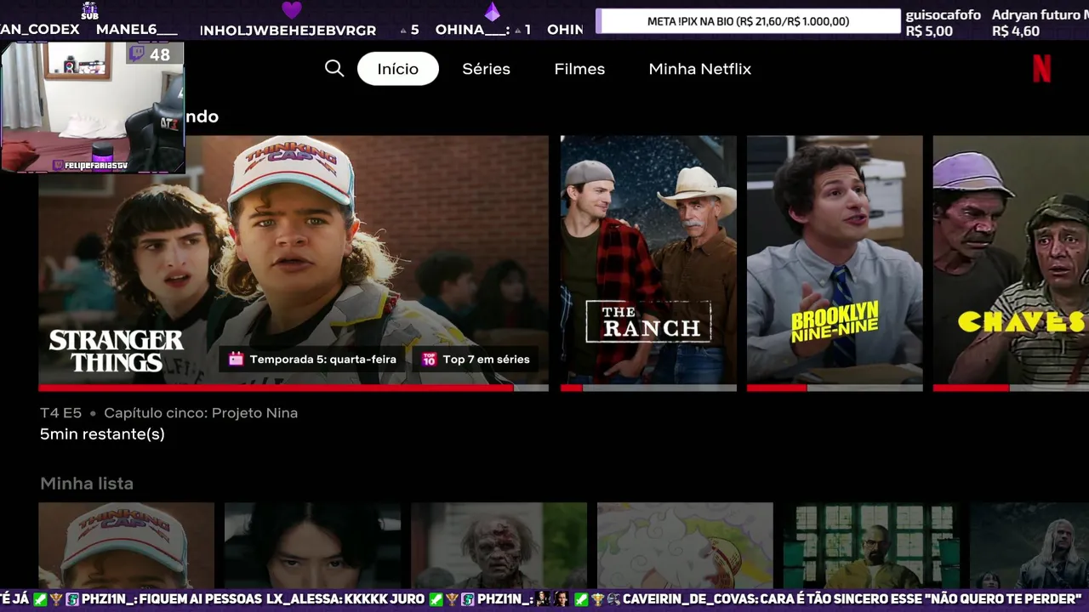Click the MANEL6___ name in top ticker

(137, 29)
